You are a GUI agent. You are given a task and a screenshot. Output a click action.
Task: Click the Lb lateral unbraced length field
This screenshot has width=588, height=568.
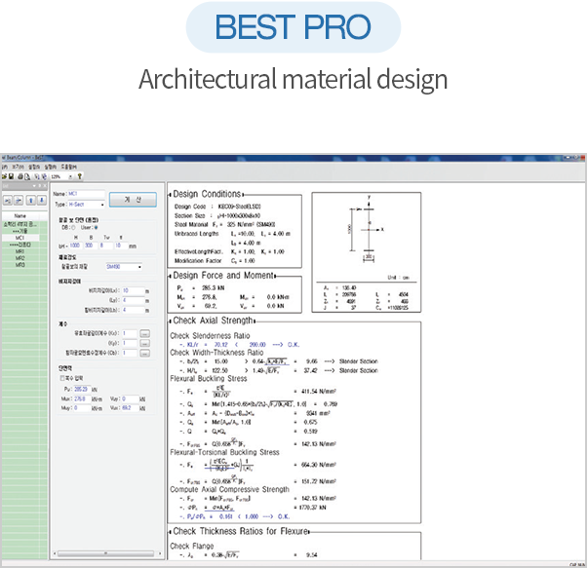tap(134, 310)
